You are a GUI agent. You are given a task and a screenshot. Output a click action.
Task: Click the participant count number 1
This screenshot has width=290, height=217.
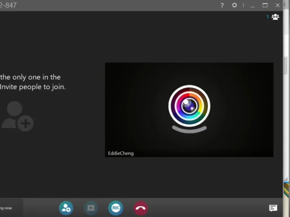point(268,17)
